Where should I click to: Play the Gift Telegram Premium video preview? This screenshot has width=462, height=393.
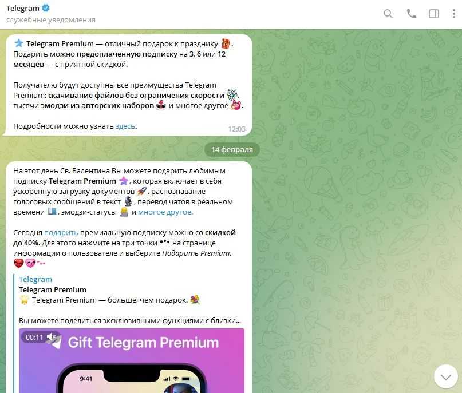(132, 360)
